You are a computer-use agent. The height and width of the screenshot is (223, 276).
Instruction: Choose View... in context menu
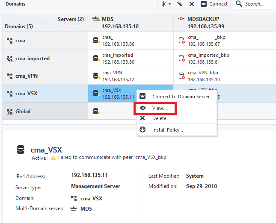coord(177,108)
